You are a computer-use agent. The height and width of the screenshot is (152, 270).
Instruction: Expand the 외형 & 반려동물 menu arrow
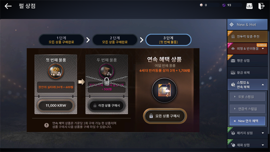263,49
